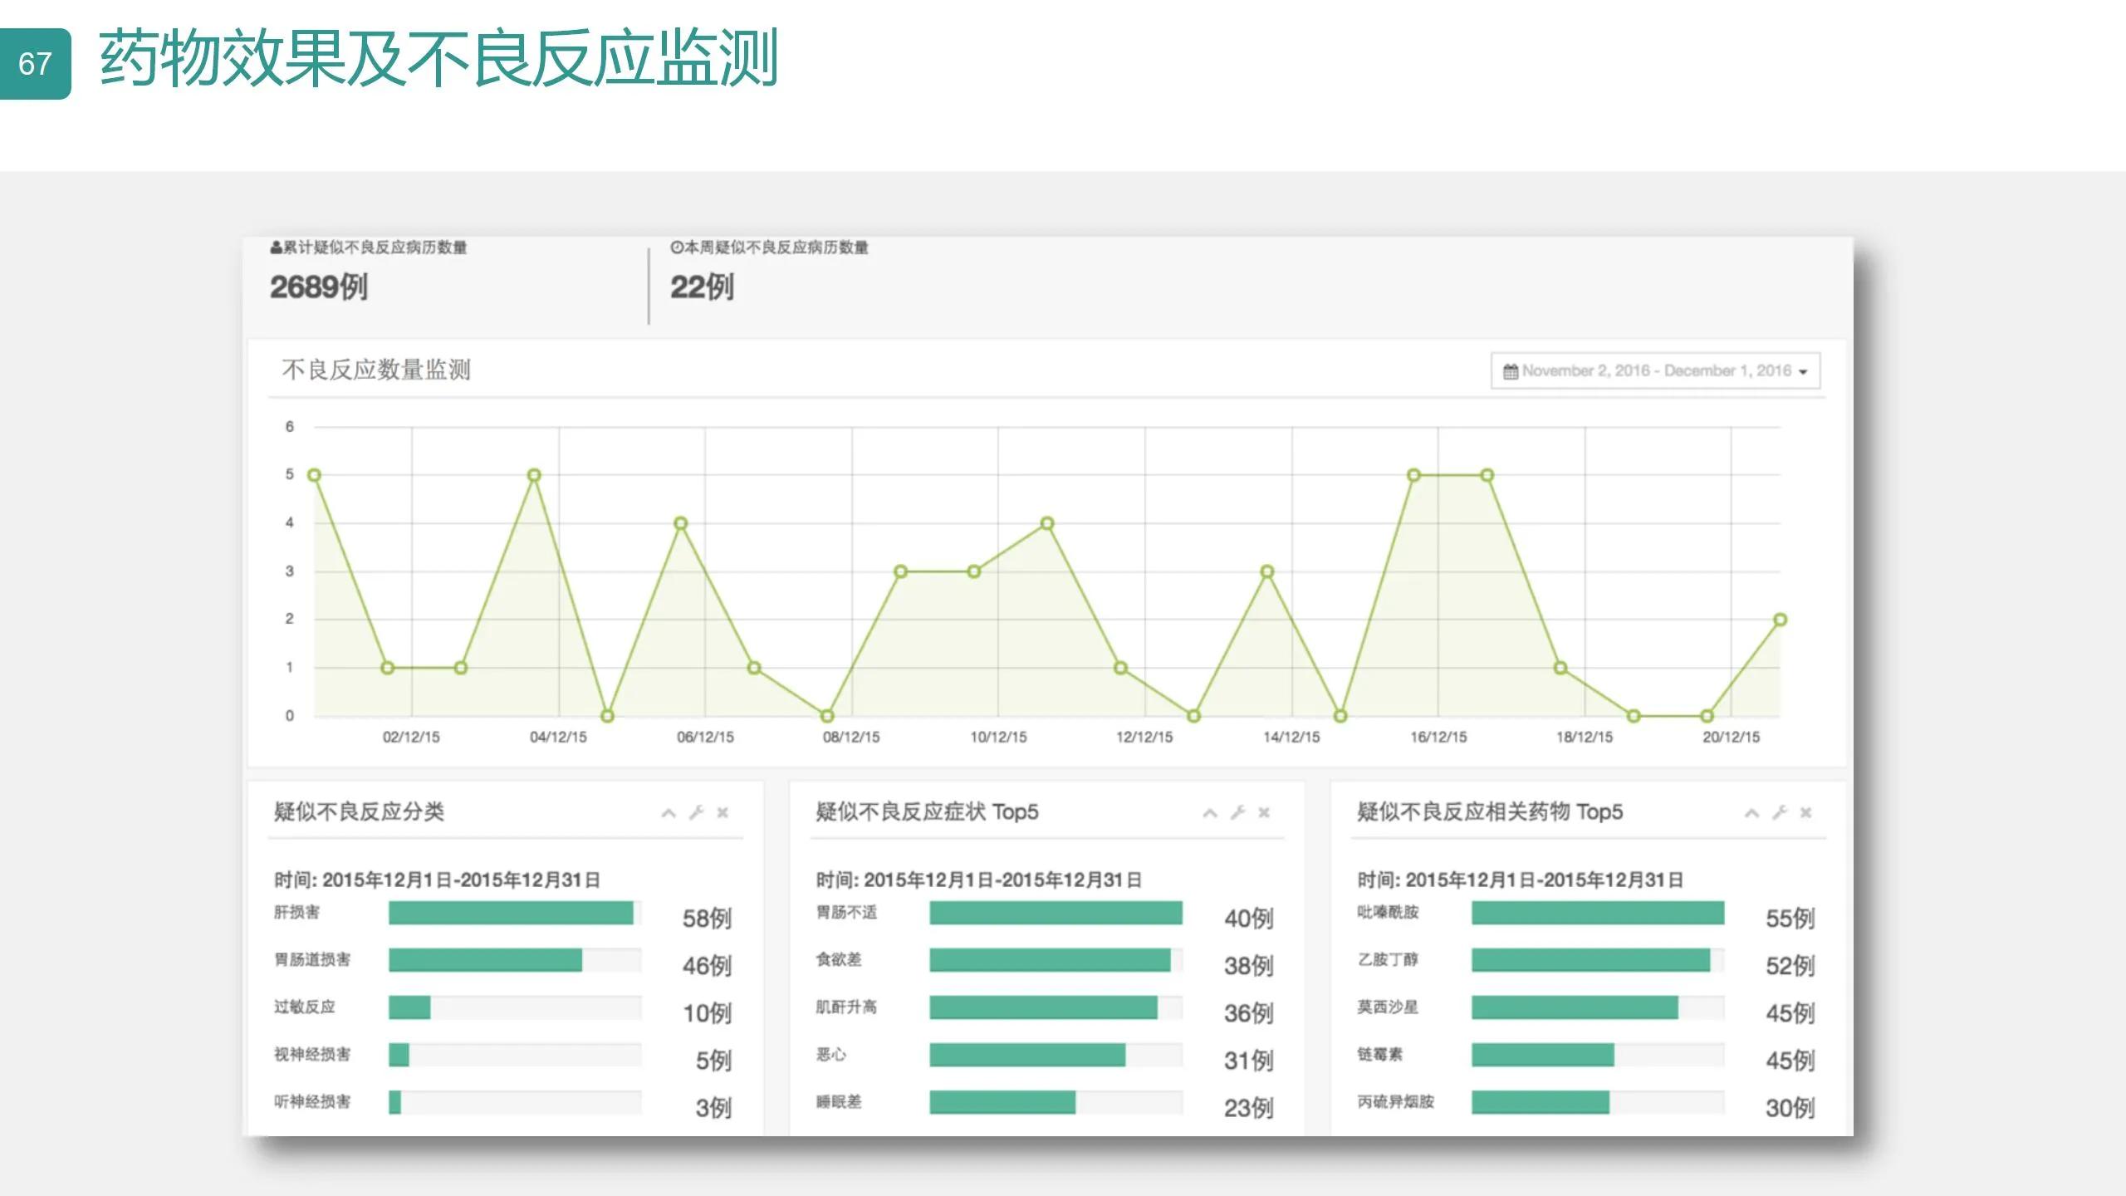Open settings wrench on 疑似不良反应症状 Top5 panel
Viewport: 2126px width, 1196px height.
[1238, 812]
